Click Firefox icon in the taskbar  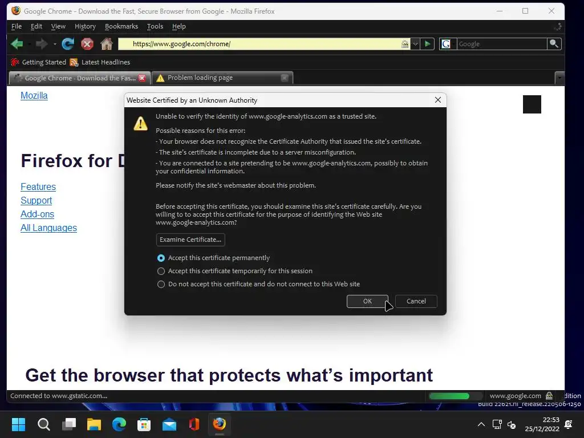(220, 424)
